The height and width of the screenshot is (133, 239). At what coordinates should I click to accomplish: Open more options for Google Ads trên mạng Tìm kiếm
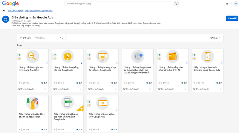(45, 89)
